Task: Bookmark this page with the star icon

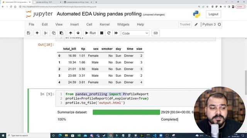Action: 207,7
